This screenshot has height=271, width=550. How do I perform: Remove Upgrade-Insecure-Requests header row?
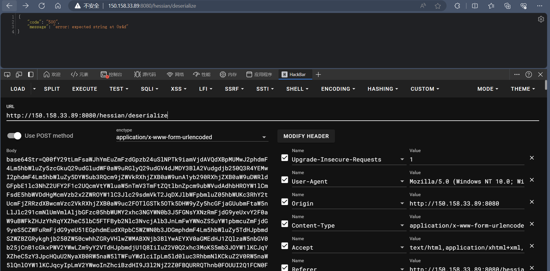pyautogui.click(x=532, y=158)
